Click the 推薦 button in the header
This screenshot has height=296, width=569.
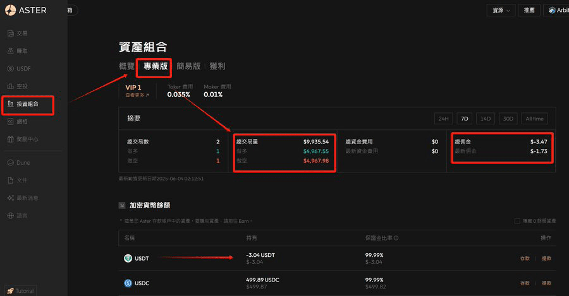529,10
